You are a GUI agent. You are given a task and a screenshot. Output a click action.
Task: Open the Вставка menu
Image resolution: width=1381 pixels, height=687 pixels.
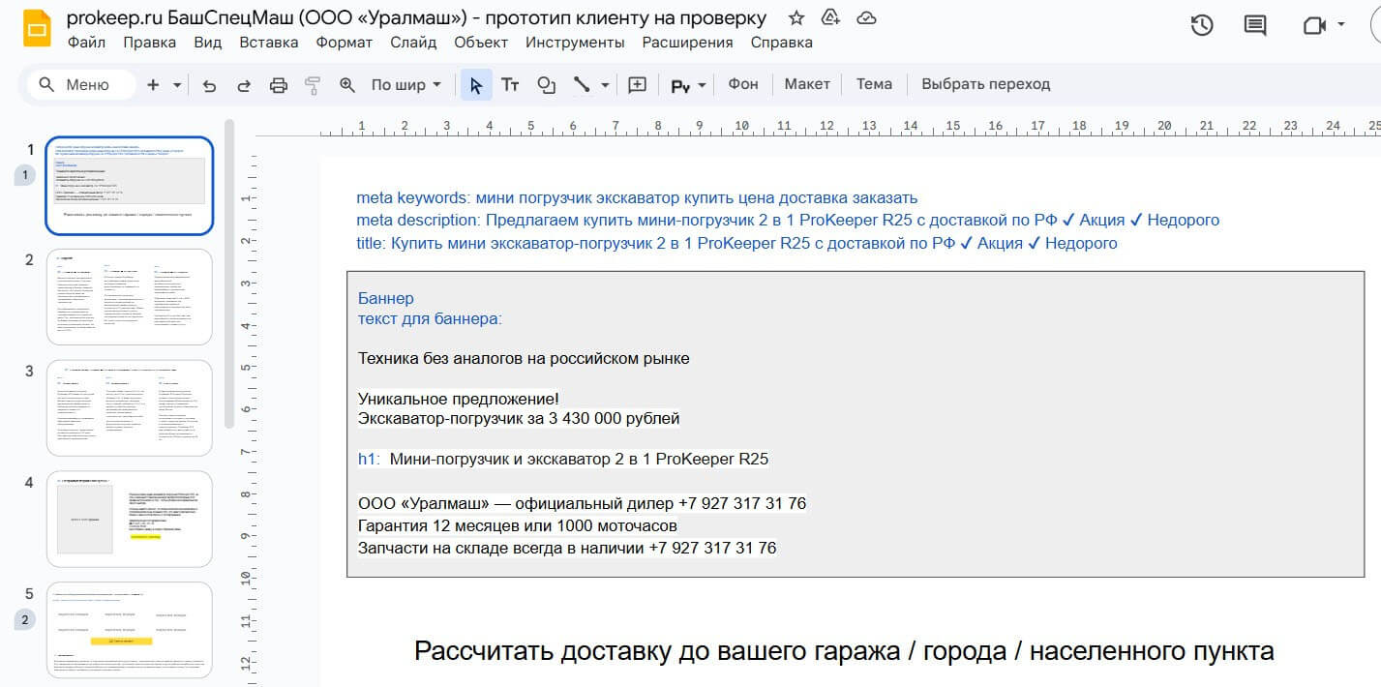[269, 43]
